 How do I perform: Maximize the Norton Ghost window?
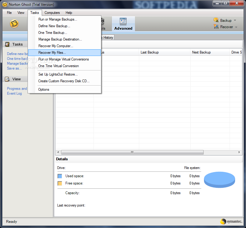coord(225,3)
